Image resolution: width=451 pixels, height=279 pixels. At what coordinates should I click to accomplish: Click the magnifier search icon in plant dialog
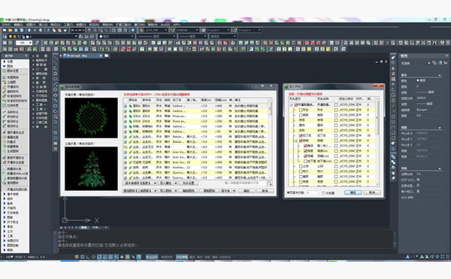pos(269,183)
